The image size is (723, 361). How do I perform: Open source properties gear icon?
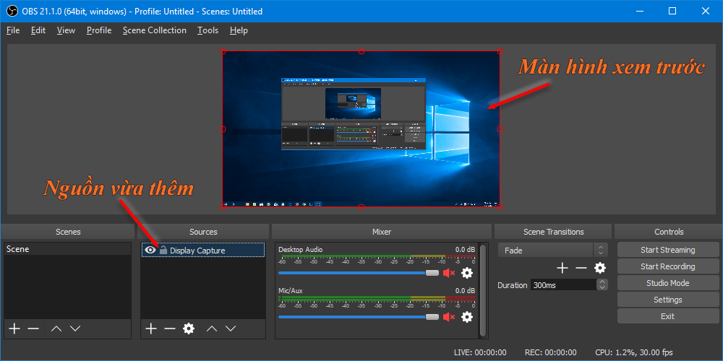tap(189, 329)
